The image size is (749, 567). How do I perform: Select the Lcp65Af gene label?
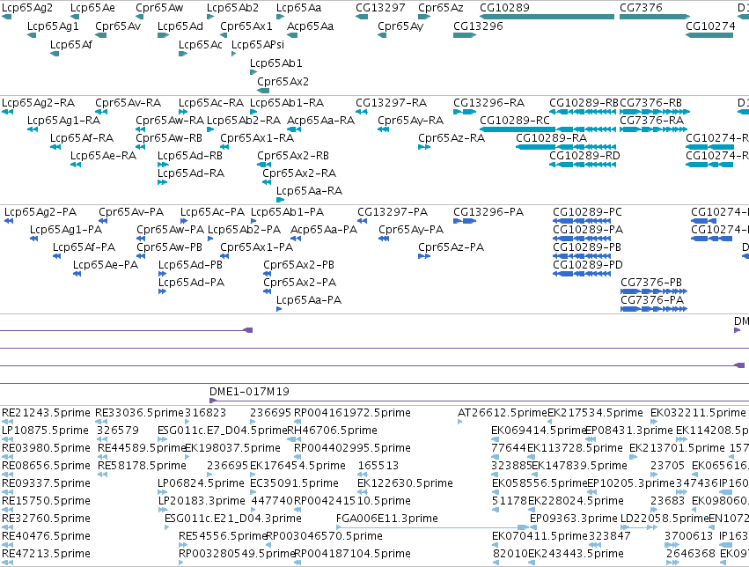click(71, 44)
